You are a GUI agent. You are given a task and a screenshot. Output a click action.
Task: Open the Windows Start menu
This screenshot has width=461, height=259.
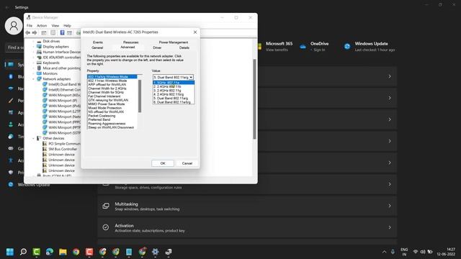click(9, 252)
